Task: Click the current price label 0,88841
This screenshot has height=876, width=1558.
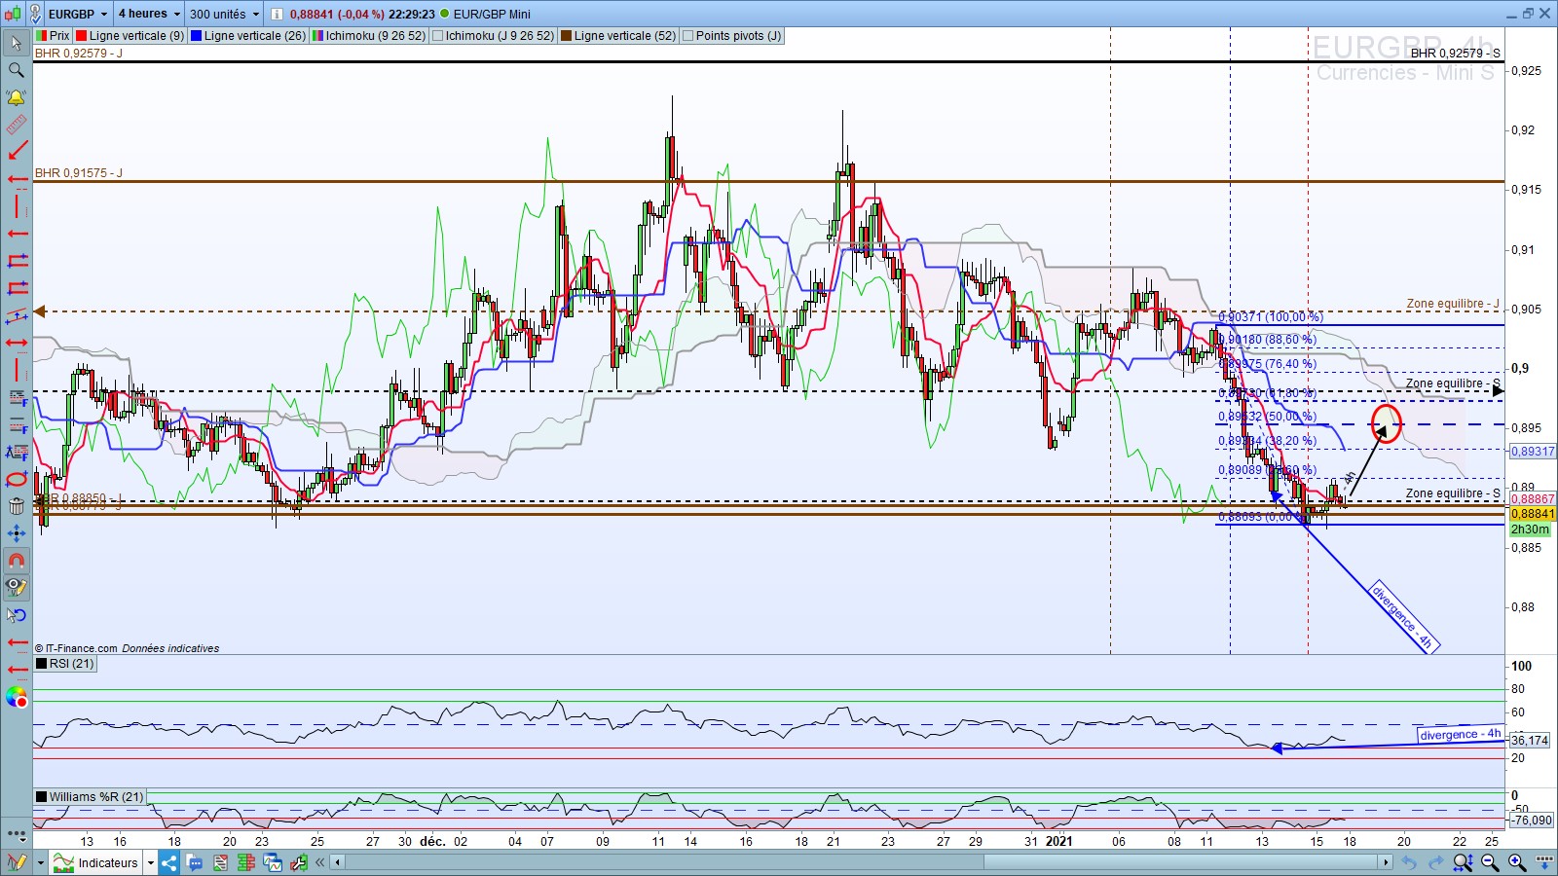Action: 1532,514
